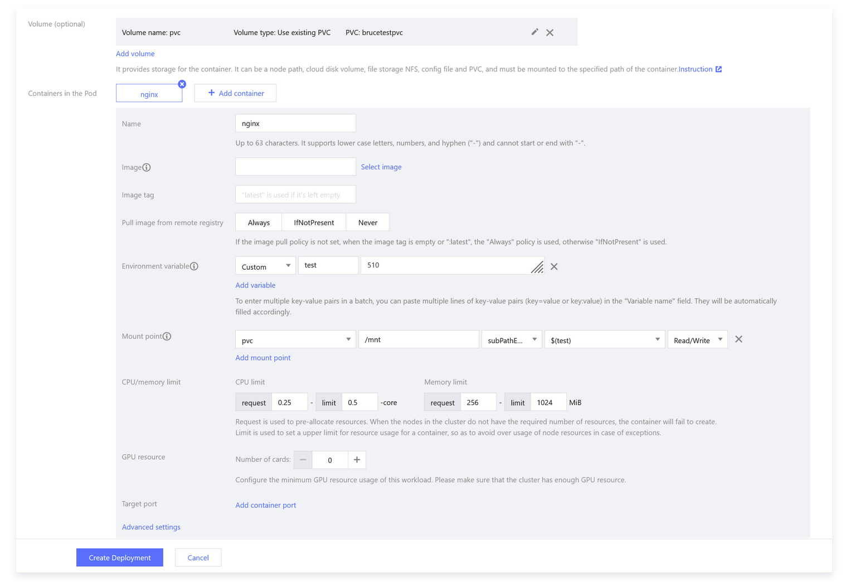Click the pencil icon to edit pvc volume
This screenshot has width=850, height=584.
[535, 32]
